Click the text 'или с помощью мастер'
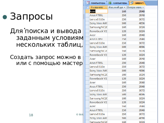 click(49, 63)
